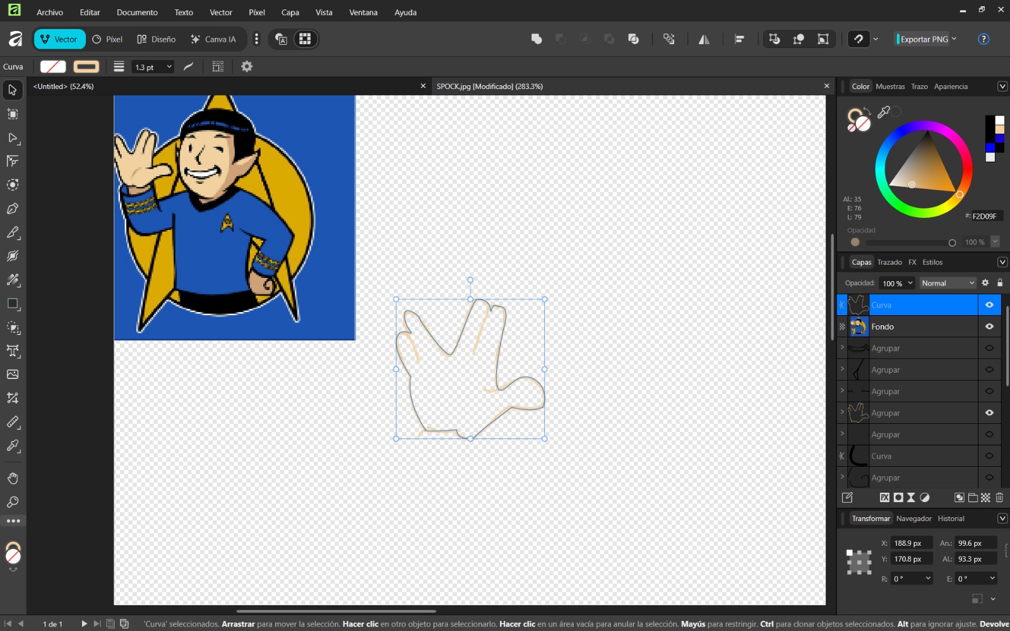Image resolution: width=1010 pixels, height=631 pixels.
Task: Hide the visible Agrupar hand layer
Action: [x=989, y=413]
